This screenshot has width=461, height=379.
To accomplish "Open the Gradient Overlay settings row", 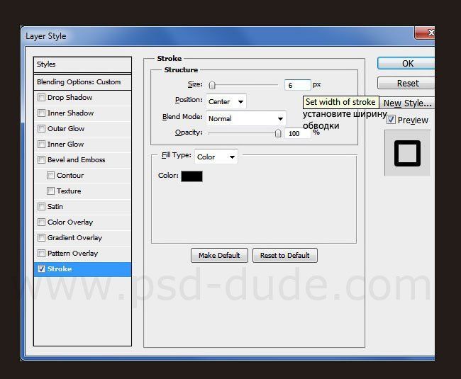I will [x=82, y=237].
